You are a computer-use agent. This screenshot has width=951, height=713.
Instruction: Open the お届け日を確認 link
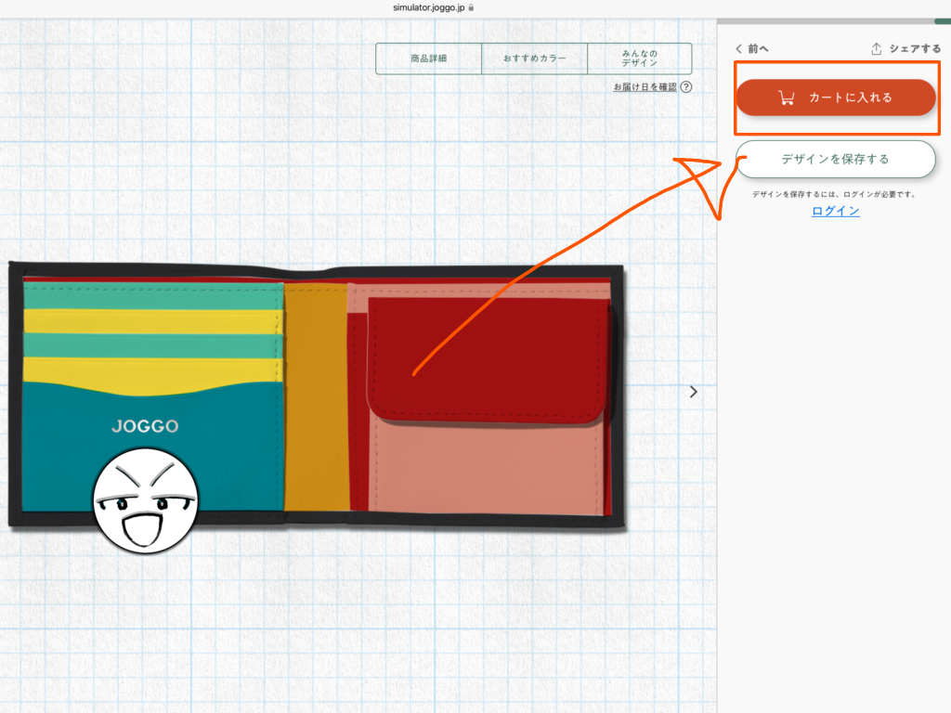[645, 87]
